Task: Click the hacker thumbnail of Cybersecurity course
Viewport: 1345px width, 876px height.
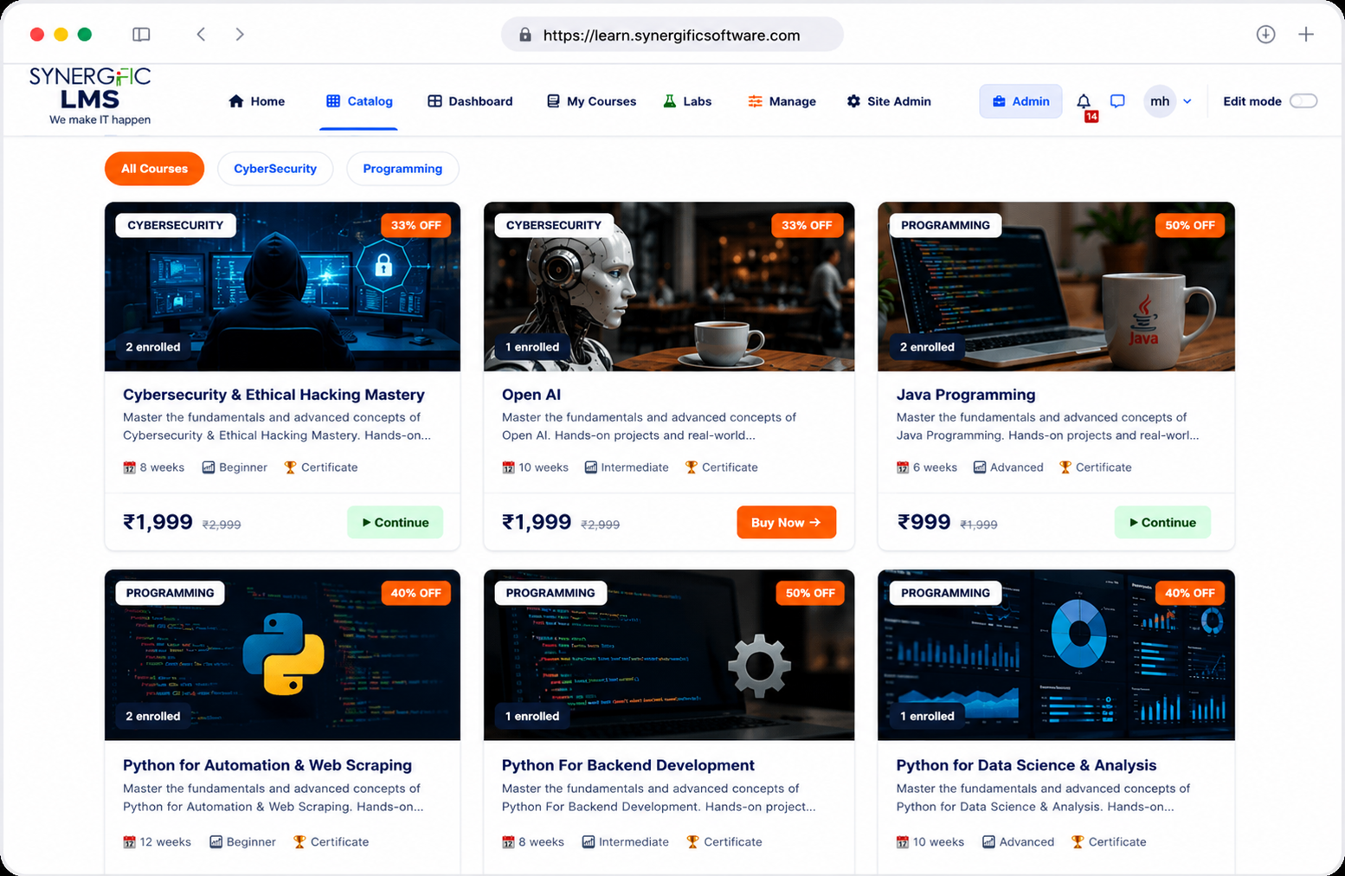Action: pyautogui.click(x=282, y=287)
